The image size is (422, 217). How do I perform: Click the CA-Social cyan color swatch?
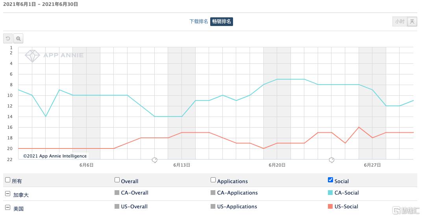pos(330,193)
